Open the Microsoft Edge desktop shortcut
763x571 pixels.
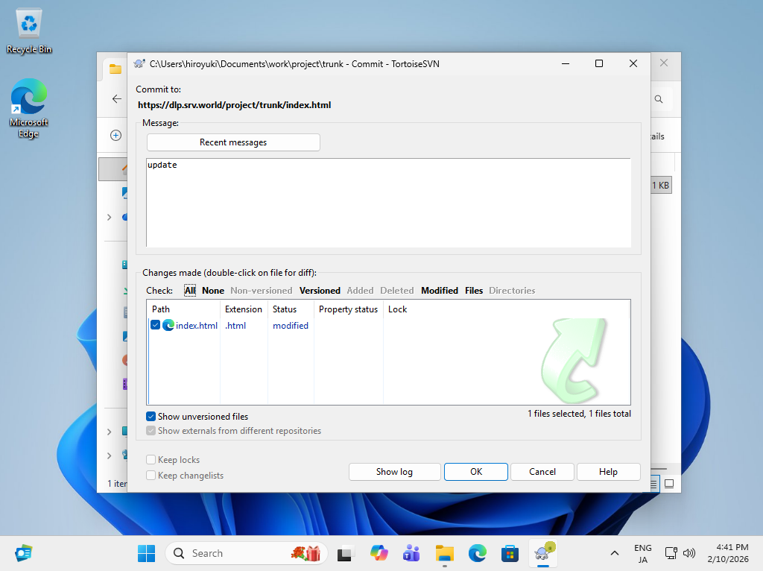[29, 107]
